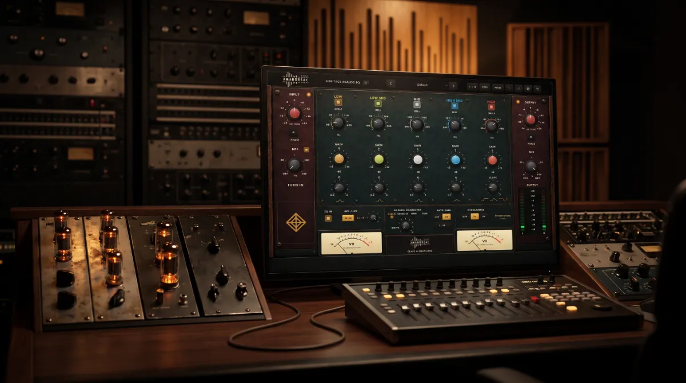The height and width of the screenshot is (383, 686).
Task: Click the blue HIGH MID band GAIN knob
Action: click(456, 160)
